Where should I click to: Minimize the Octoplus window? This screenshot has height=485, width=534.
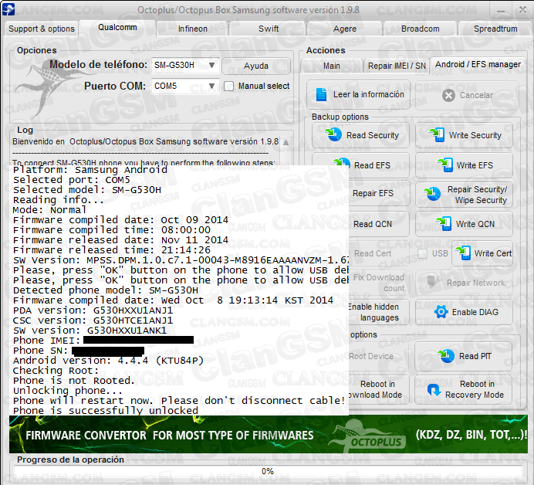tap(501, 10)
